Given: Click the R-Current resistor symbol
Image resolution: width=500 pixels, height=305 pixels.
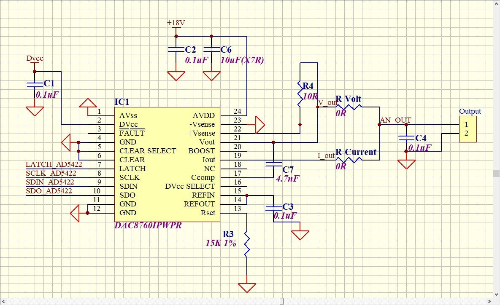Looking at the screenshot, I should 349,160.
